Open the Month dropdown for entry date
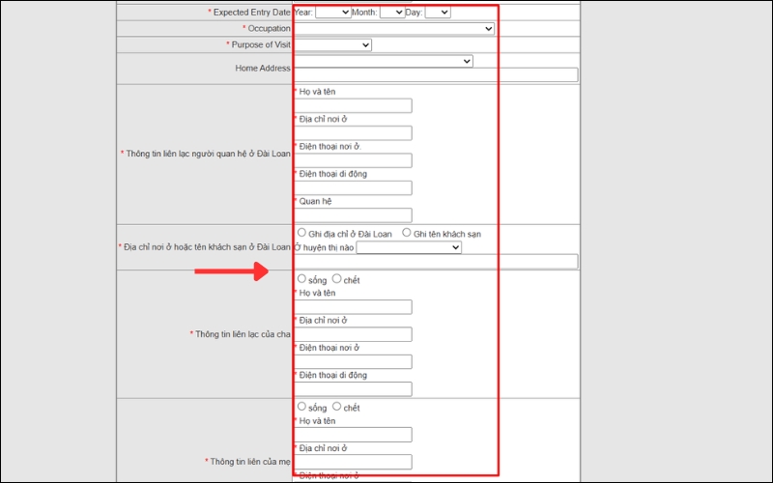This screenshot has width=773, height=483. tap(392, 13)
